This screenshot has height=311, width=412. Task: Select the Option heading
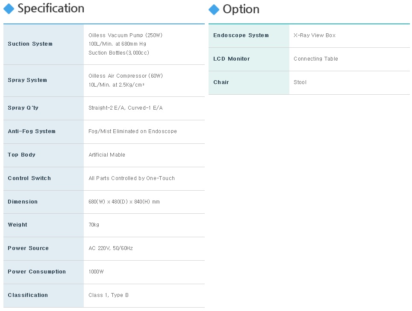click(241, 9)
